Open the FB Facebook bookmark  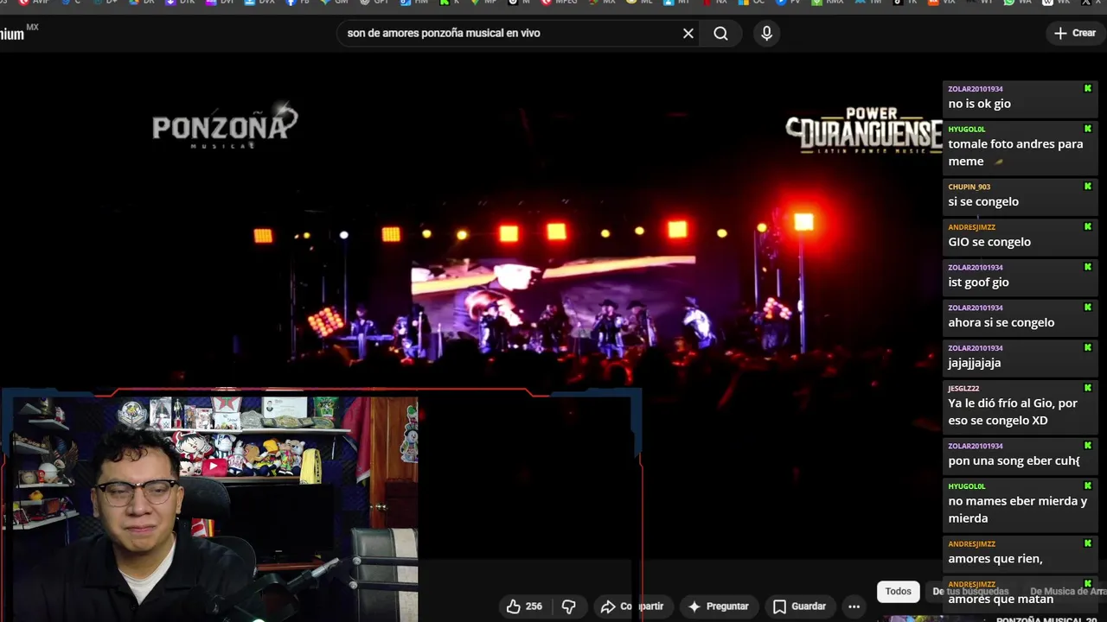point(297,3)
